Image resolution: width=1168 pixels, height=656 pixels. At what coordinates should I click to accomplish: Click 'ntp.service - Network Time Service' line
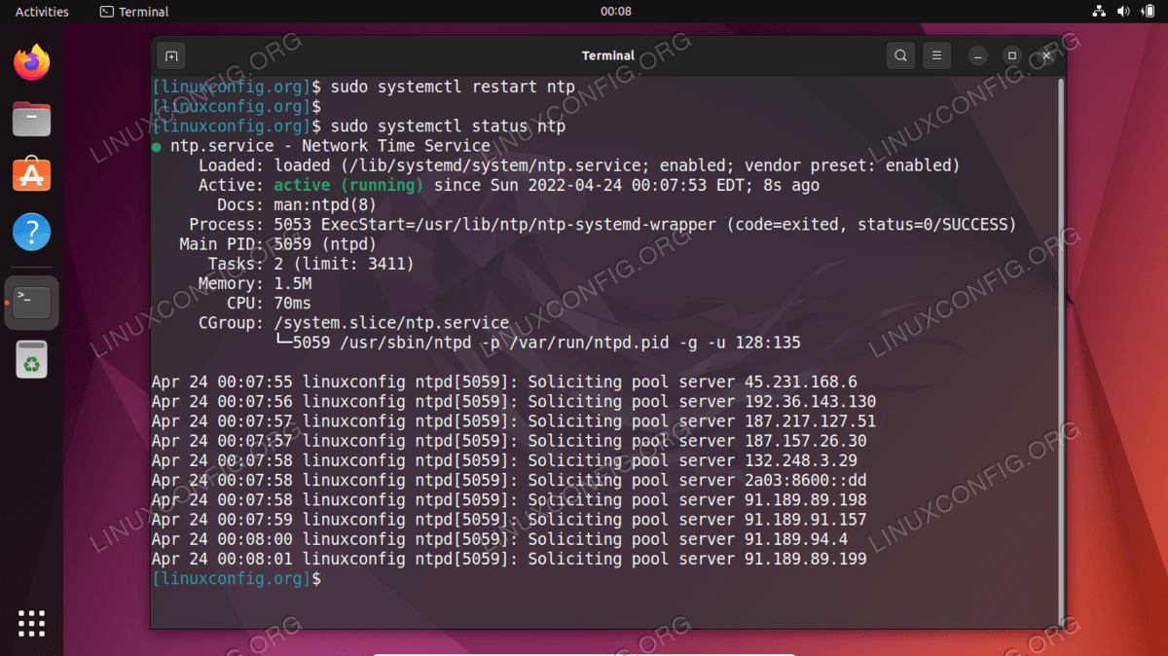[x=330, y=146]
